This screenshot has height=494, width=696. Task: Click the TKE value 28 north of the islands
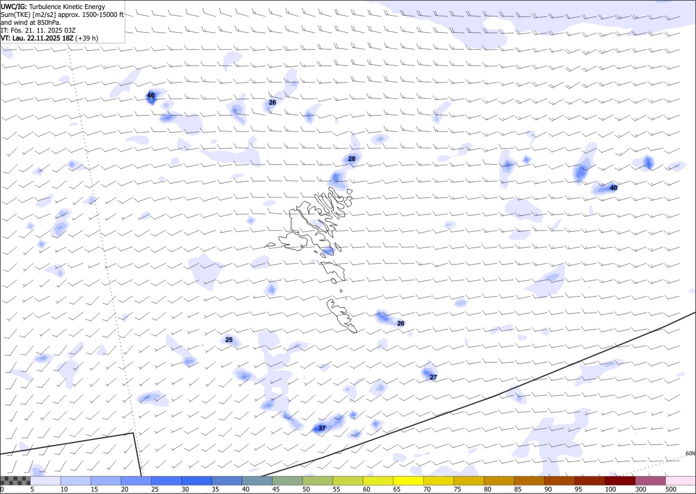[x=352, y=159]
